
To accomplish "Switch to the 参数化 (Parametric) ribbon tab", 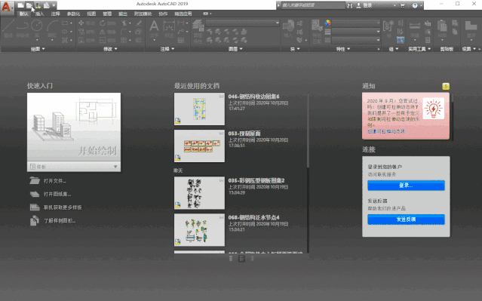I will click(x=73, y=14).
